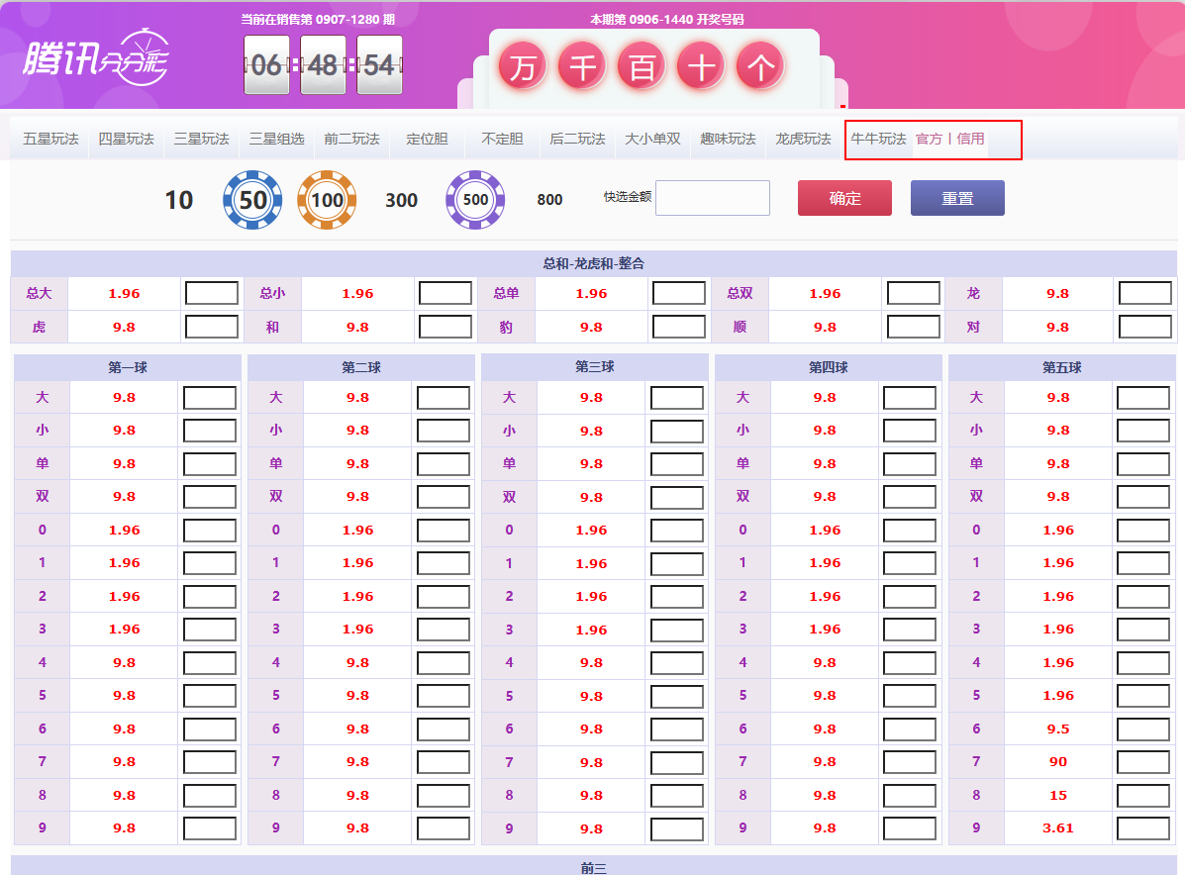Pick the 10 chip amount
Image resolution: width=1185 pixels, height=875 pixels.
tap(179, 200)
